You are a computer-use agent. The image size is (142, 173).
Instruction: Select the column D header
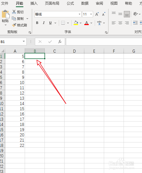click(x=74, y=51)
